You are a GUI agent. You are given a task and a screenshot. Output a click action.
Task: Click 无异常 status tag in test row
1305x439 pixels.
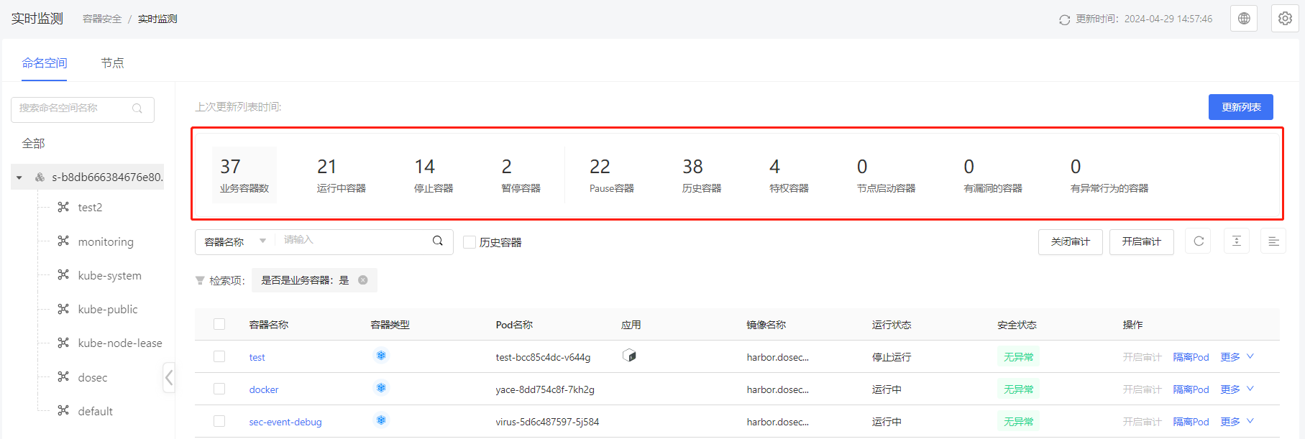(1018, 357)
